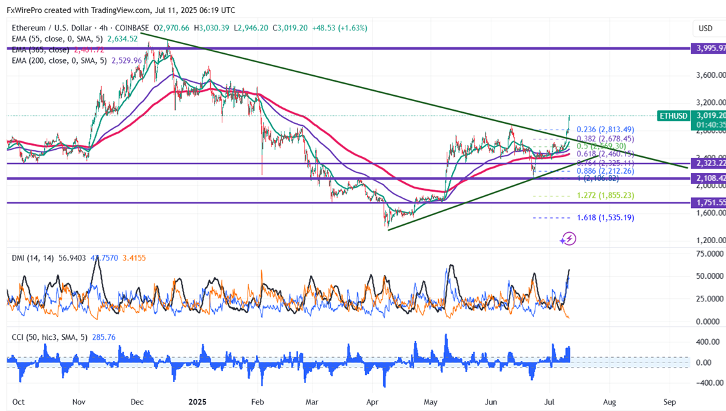Click the +48.53 (+1.63%) change readout
726x411 pixels.
(x=340, y=28)
